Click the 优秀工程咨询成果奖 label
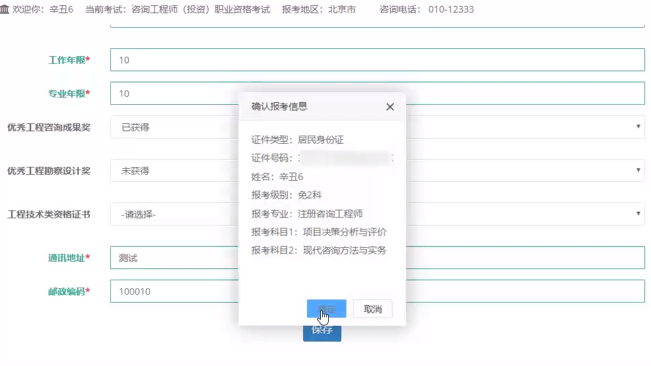The width and height of the screenshot is (651, 366). click(49, 127)
